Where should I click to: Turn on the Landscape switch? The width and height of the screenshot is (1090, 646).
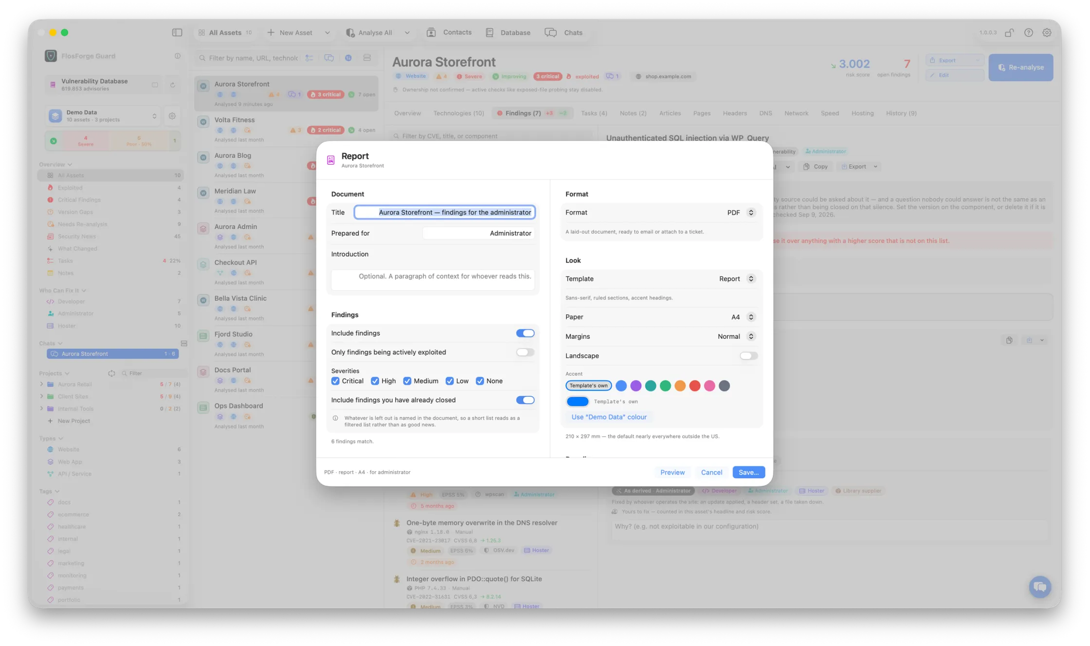tap(749, 355)
